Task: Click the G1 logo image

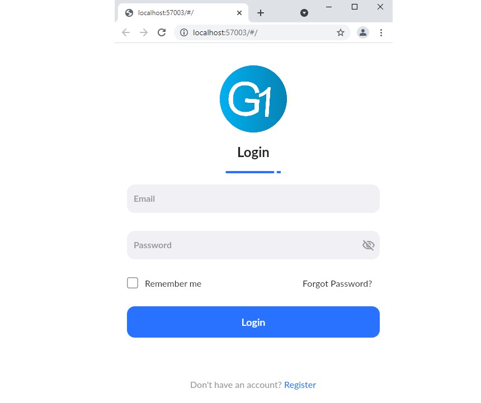Action: [x=253, y=99]
